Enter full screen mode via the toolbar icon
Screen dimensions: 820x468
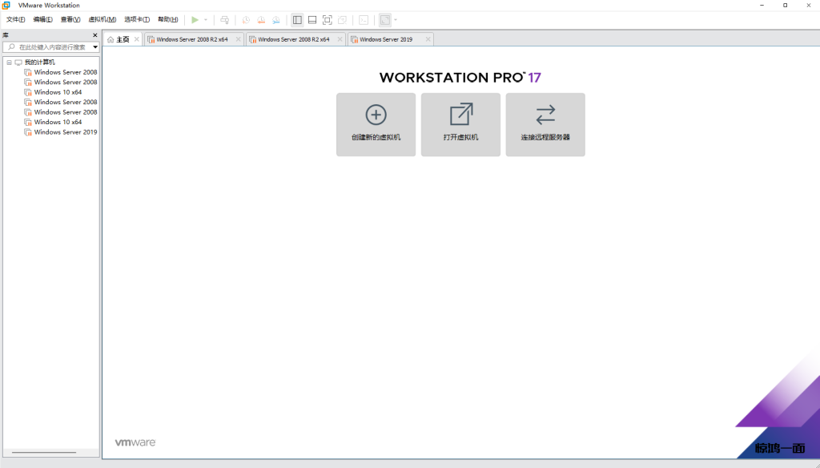pos(327,20)
